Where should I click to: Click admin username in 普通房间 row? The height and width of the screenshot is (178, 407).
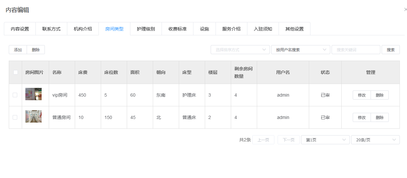point(283,117)
